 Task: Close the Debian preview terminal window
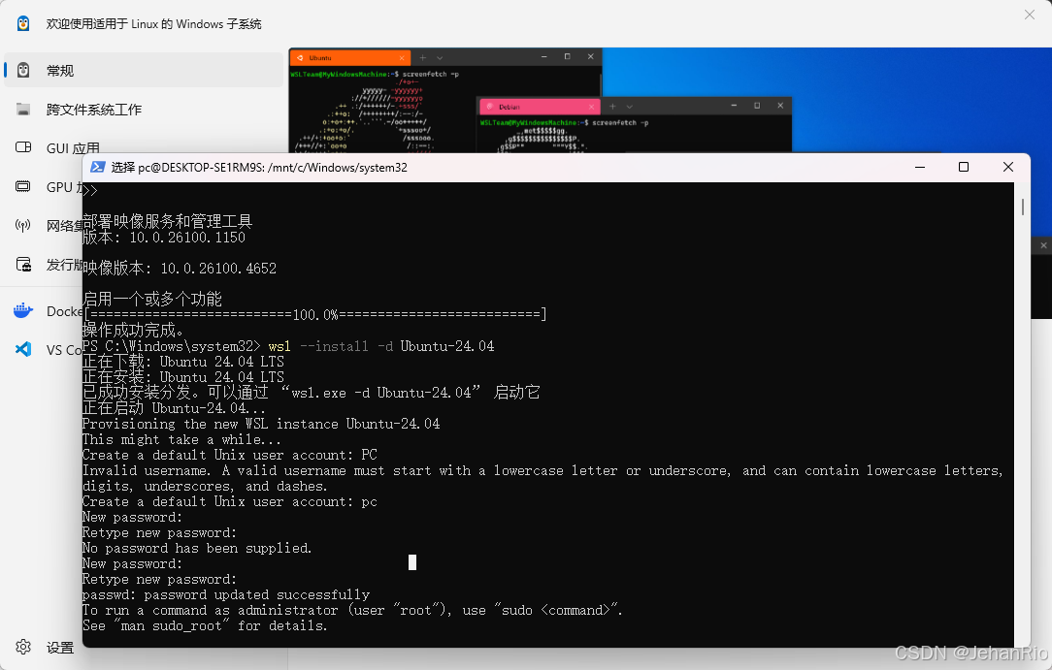[780, 106]
